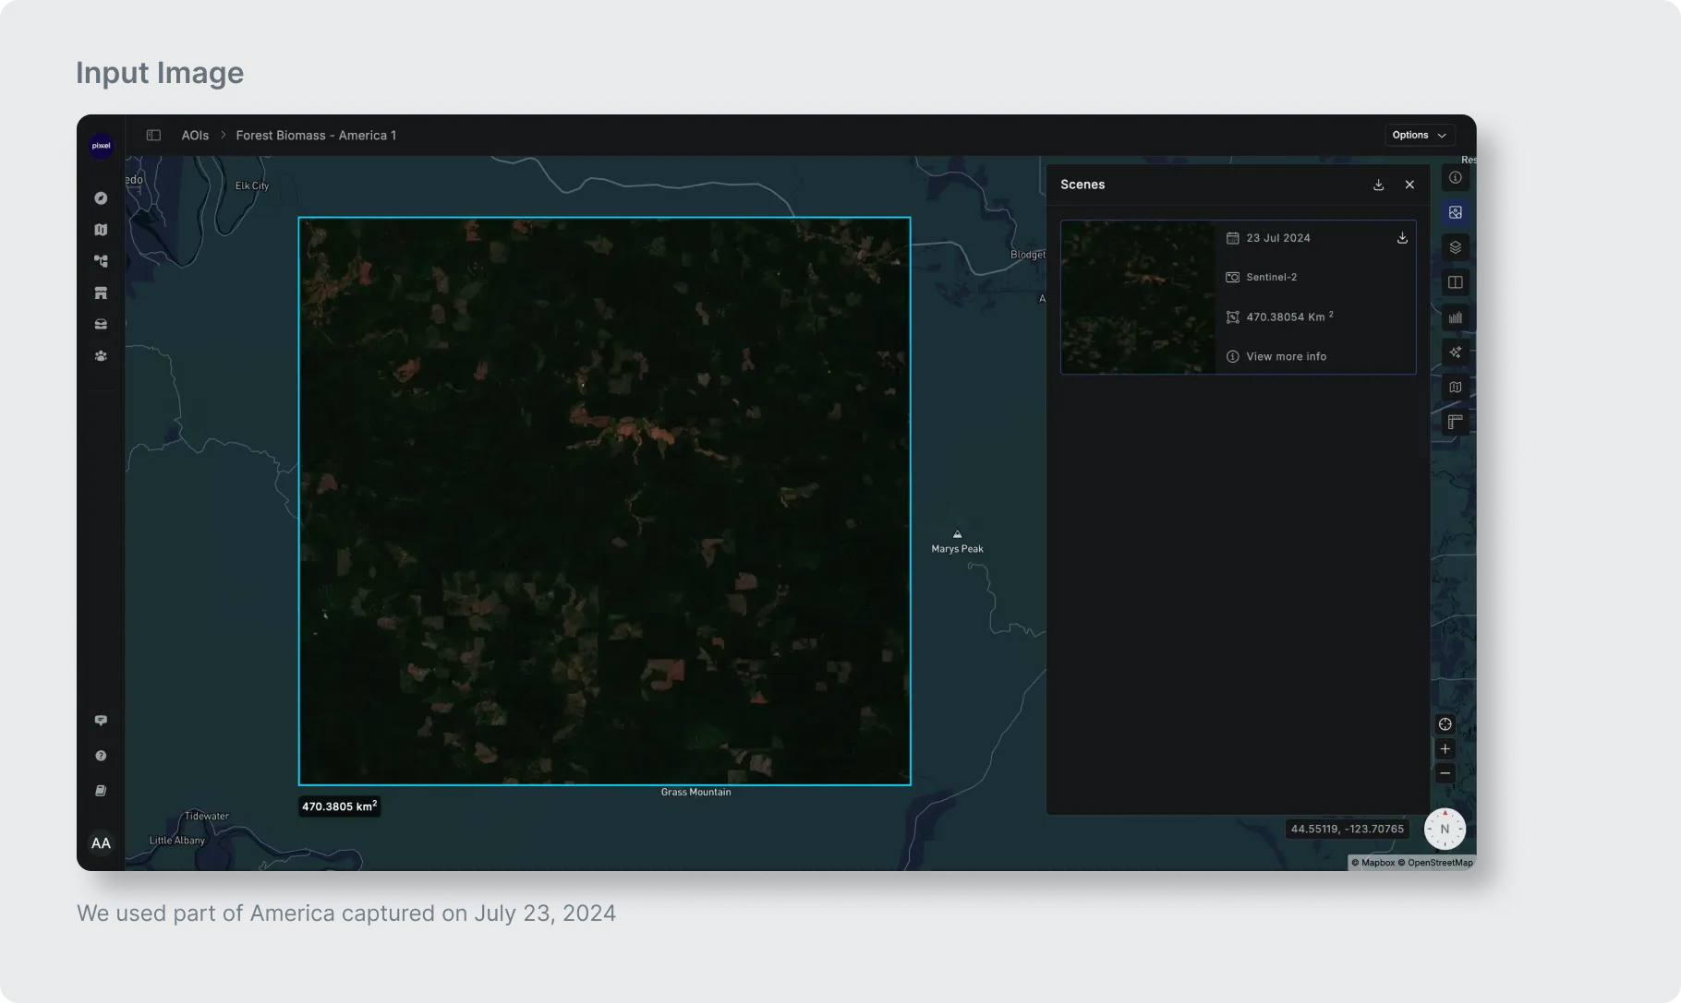Open the split compare view icon
Viewport: 1681px width, 1003px height.
point(1455,282)
